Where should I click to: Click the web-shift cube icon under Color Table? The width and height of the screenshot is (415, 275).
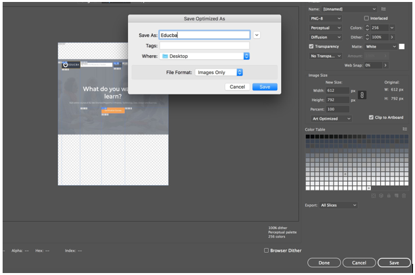point(381,195)
